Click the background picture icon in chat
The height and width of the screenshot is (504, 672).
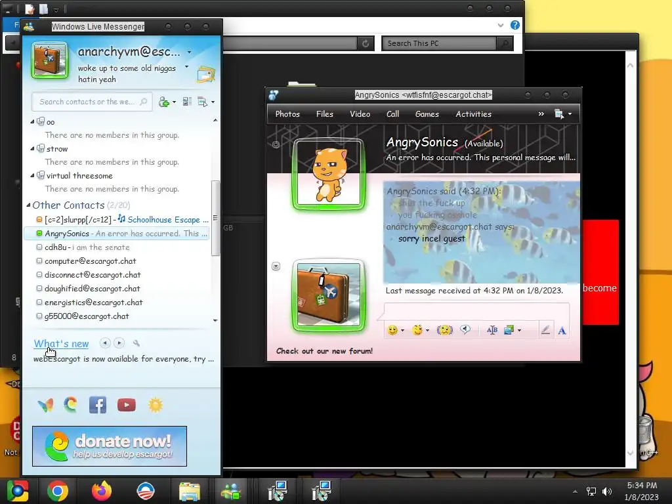(x=509, y=330)
